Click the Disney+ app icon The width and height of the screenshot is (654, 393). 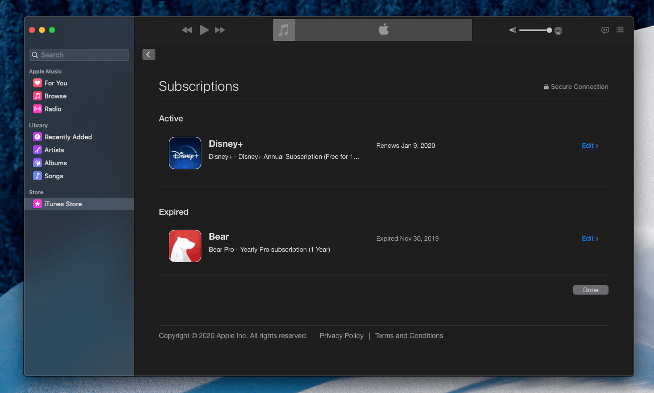click(185, 153)
